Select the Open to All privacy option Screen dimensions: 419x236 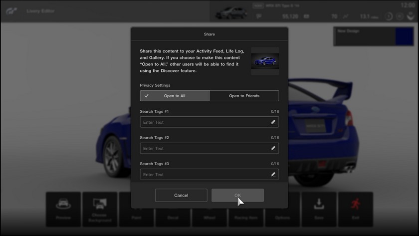(175, 96)
